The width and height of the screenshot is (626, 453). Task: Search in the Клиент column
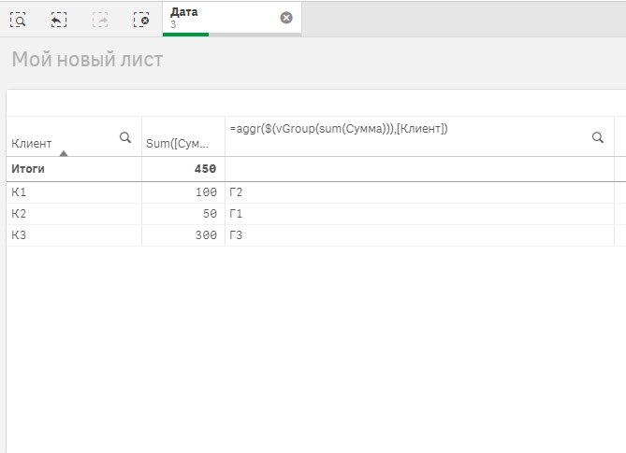125,137
